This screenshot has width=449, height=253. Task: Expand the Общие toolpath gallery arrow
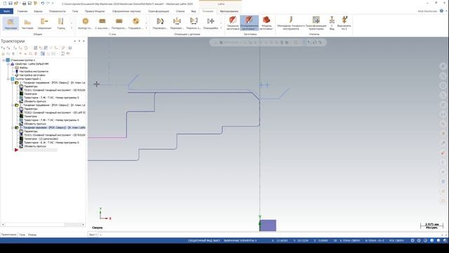[72, 28]
